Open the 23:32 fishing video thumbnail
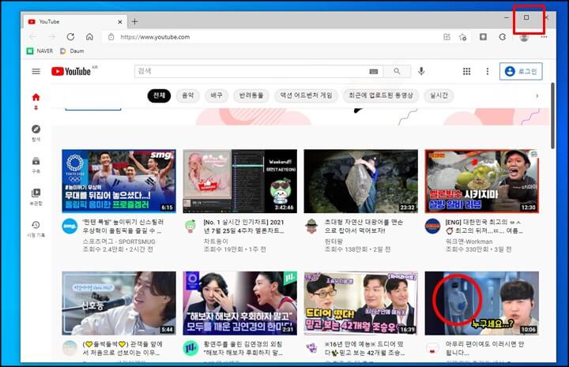 coord(360,182)
